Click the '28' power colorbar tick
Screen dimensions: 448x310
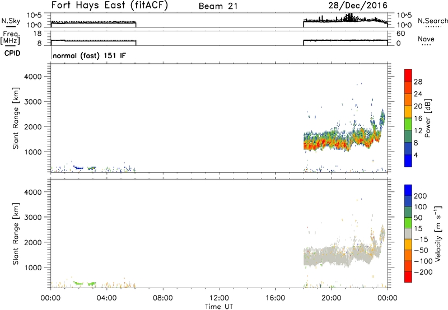(418, 82)
